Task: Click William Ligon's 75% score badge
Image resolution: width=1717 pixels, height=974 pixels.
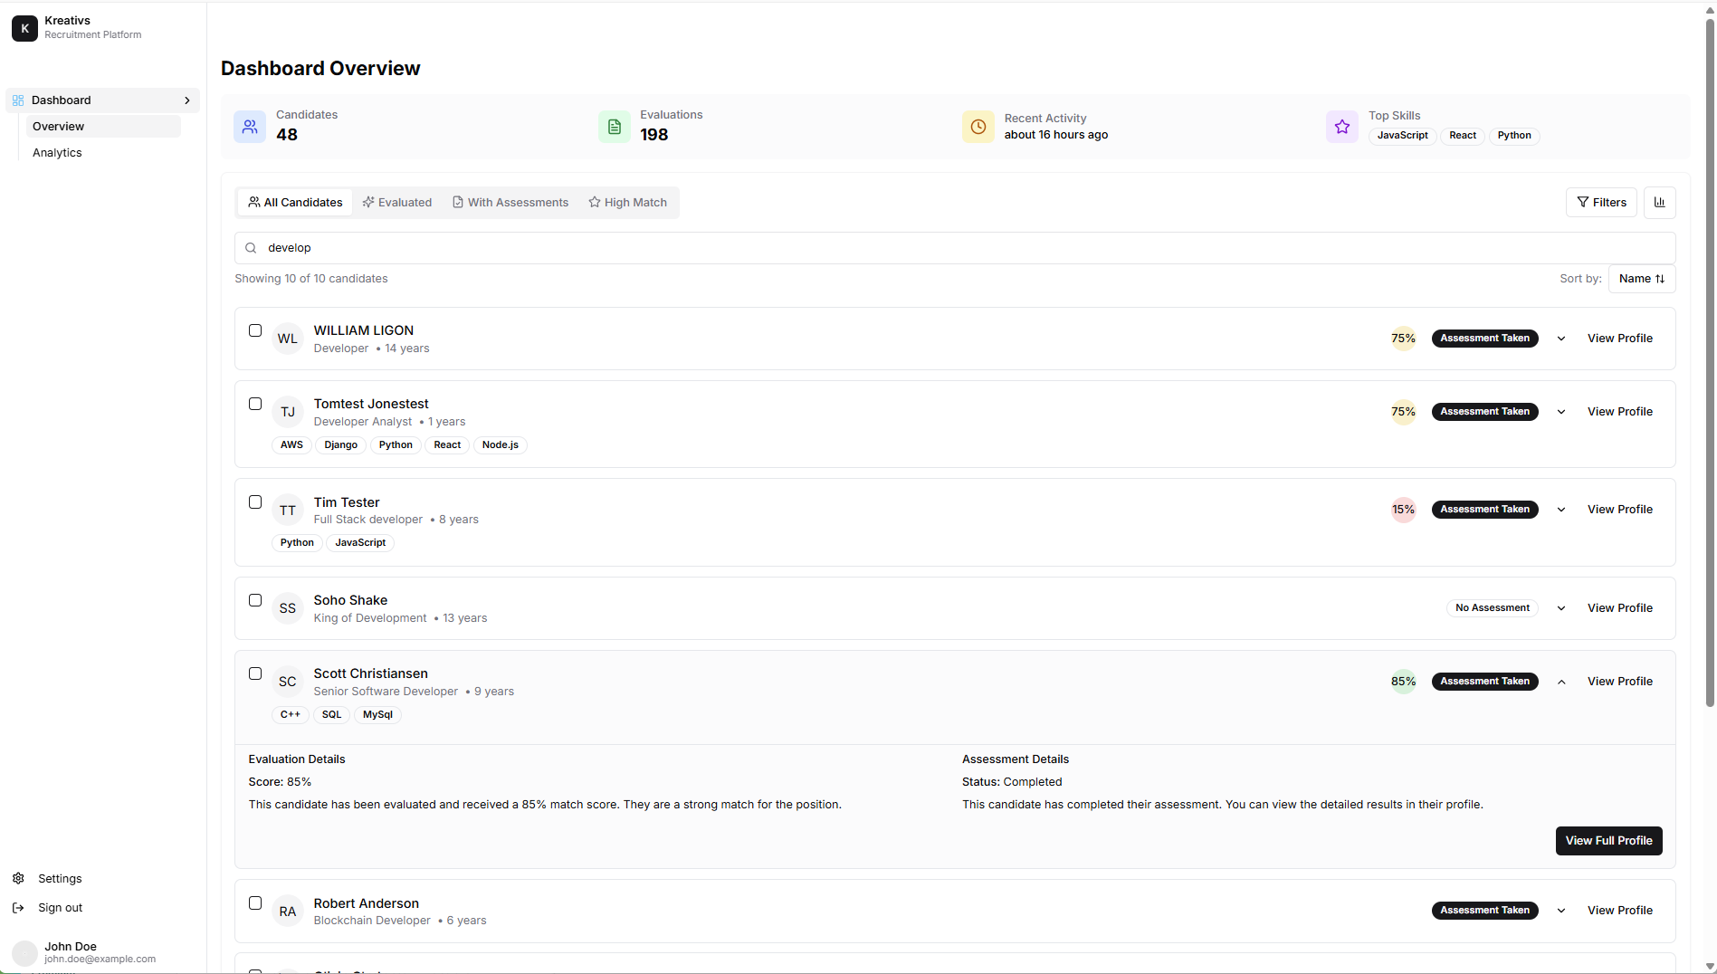Action: tap(1404, 339)
